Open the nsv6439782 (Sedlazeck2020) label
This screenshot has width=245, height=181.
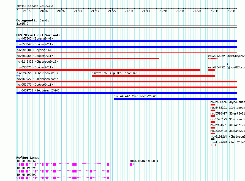(x=38, y=90)
